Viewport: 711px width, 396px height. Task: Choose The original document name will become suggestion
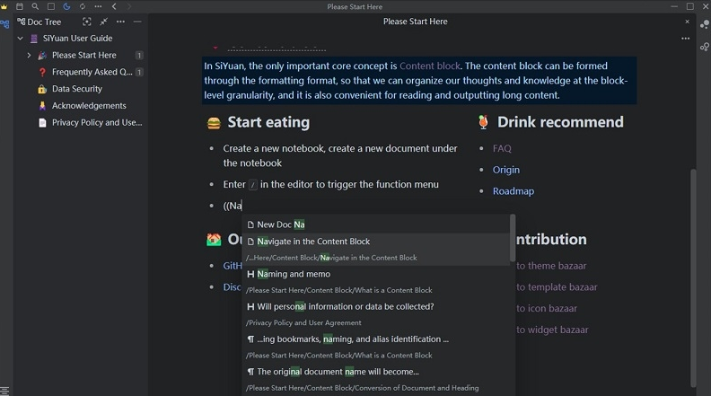click(x=376, y=380)
